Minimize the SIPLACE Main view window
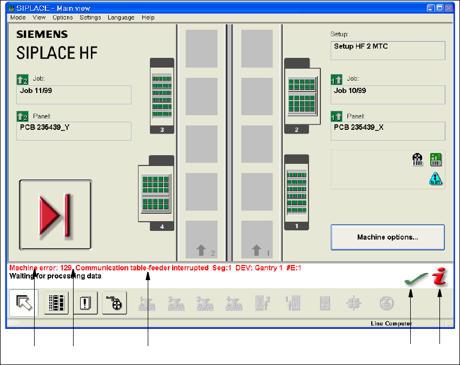The height and width of the screenshot is (365, 460). pyautogui.click(x=431, y=8)
